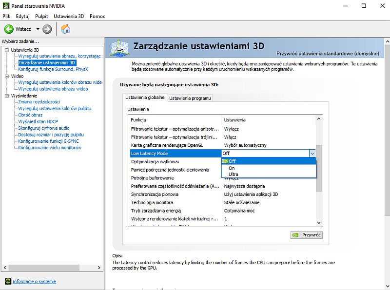The image size is (390, 290).
Task: Open the Plik menu
Action: point(6,17)
